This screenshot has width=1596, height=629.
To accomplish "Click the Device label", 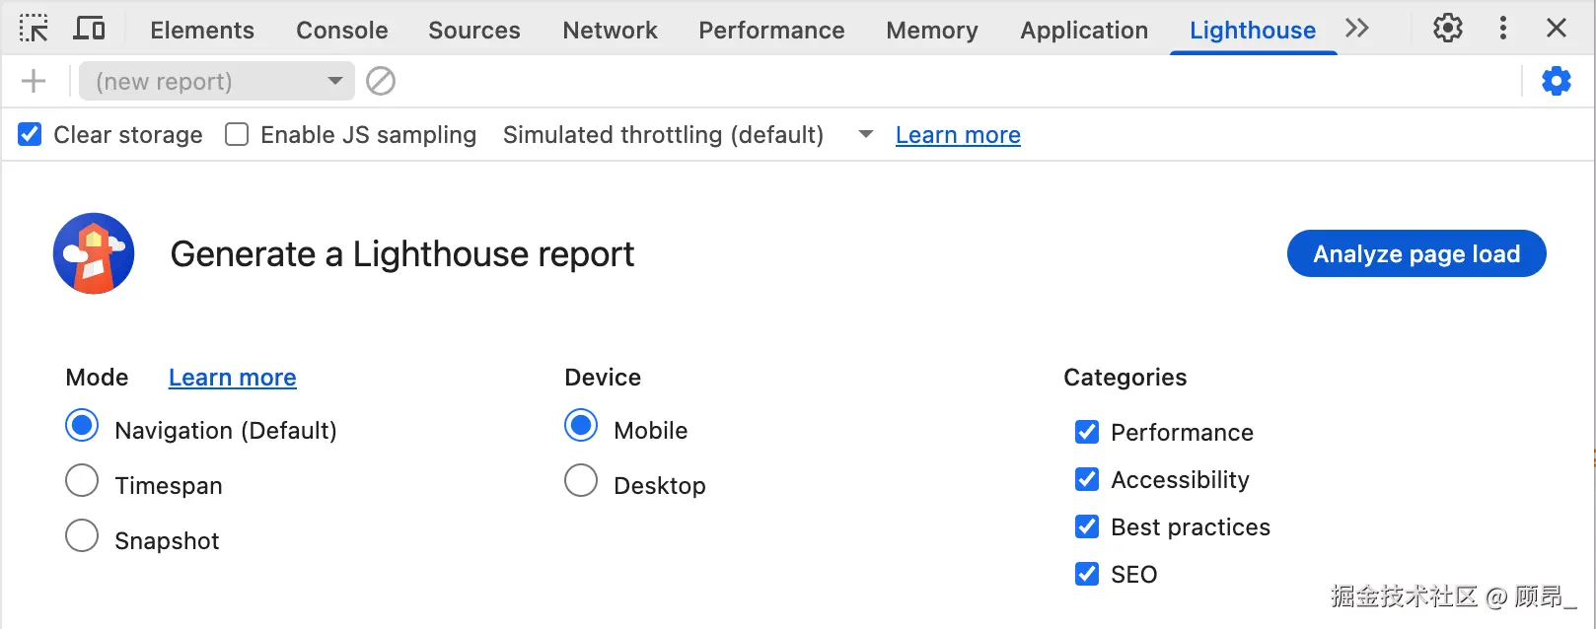I will click(603, 378).
